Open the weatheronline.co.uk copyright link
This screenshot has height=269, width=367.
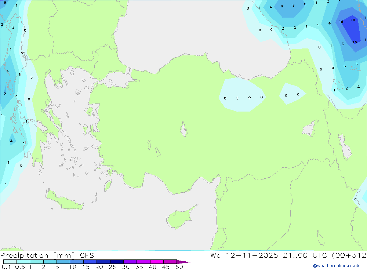pyautogui.click(x=336, y=266)
